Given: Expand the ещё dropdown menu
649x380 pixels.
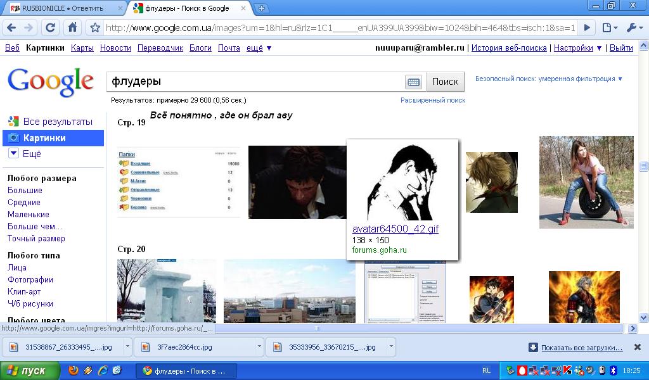Looking at the screenshot, I should [x=259, y=48].
